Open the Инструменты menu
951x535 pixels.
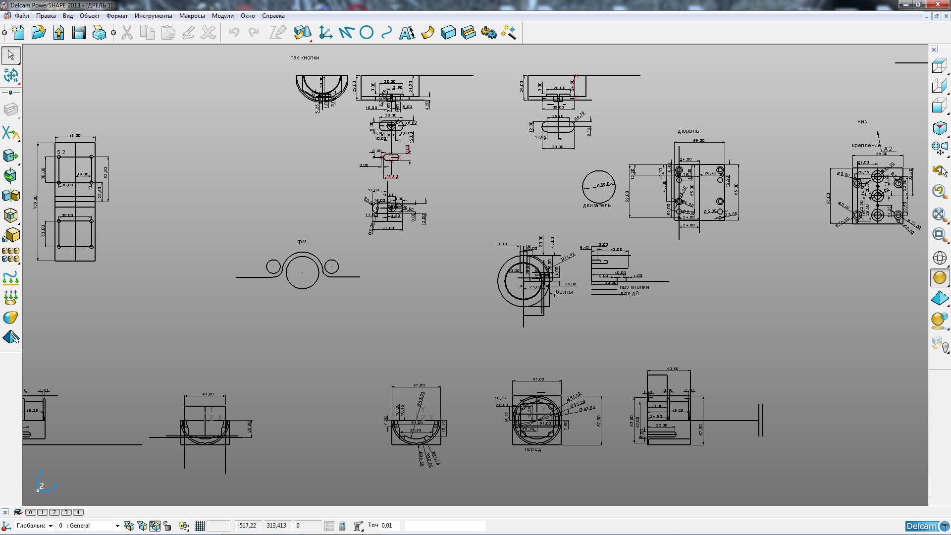pos(153,16)
